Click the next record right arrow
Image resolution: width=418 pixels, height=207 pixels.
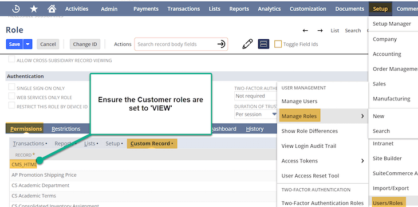click(320, 31)
